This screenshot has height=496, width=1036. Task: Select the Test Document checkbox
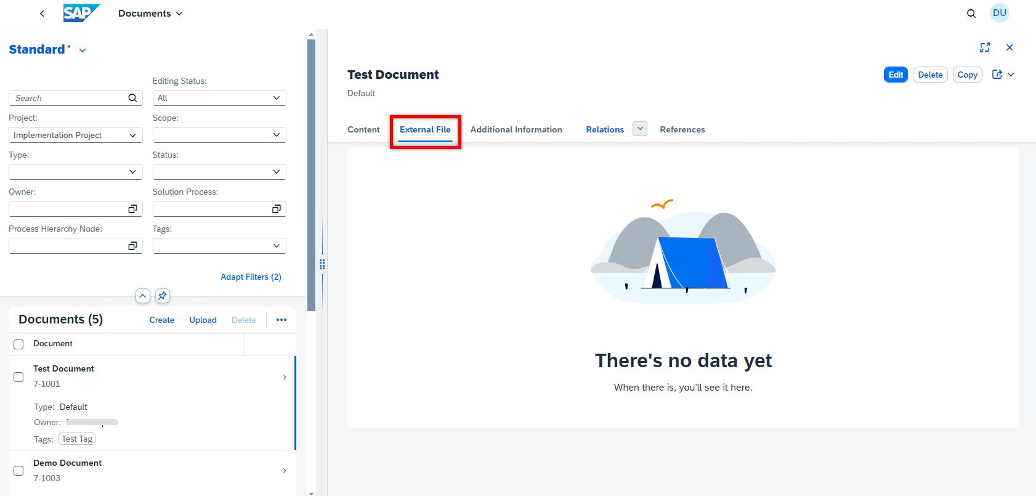coord(18,376)
